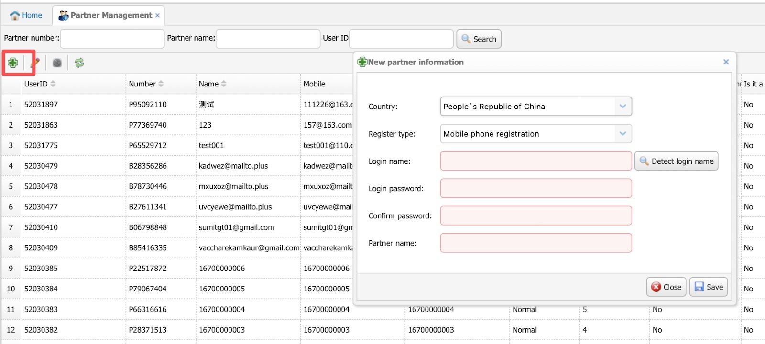Click the green refresh arrows icon

point(79,63)
